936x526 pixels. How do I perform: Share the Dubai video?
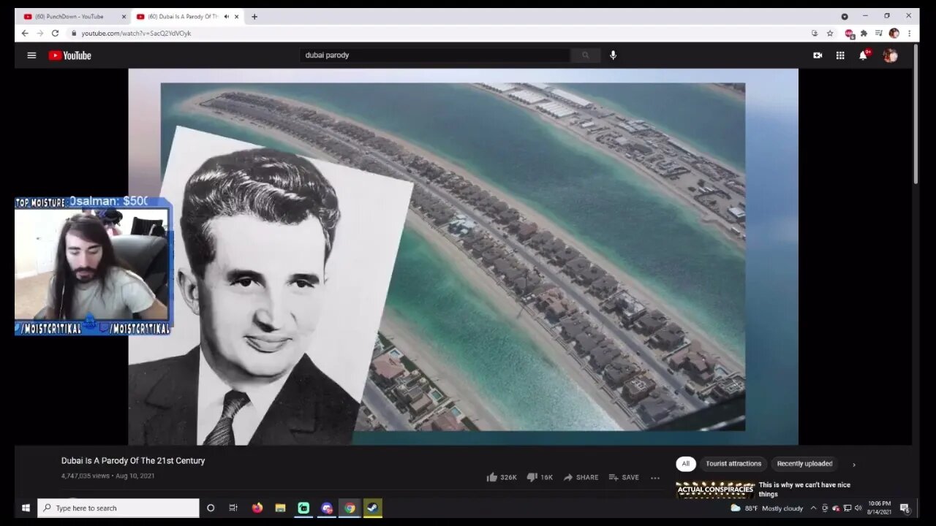(581, 477)
